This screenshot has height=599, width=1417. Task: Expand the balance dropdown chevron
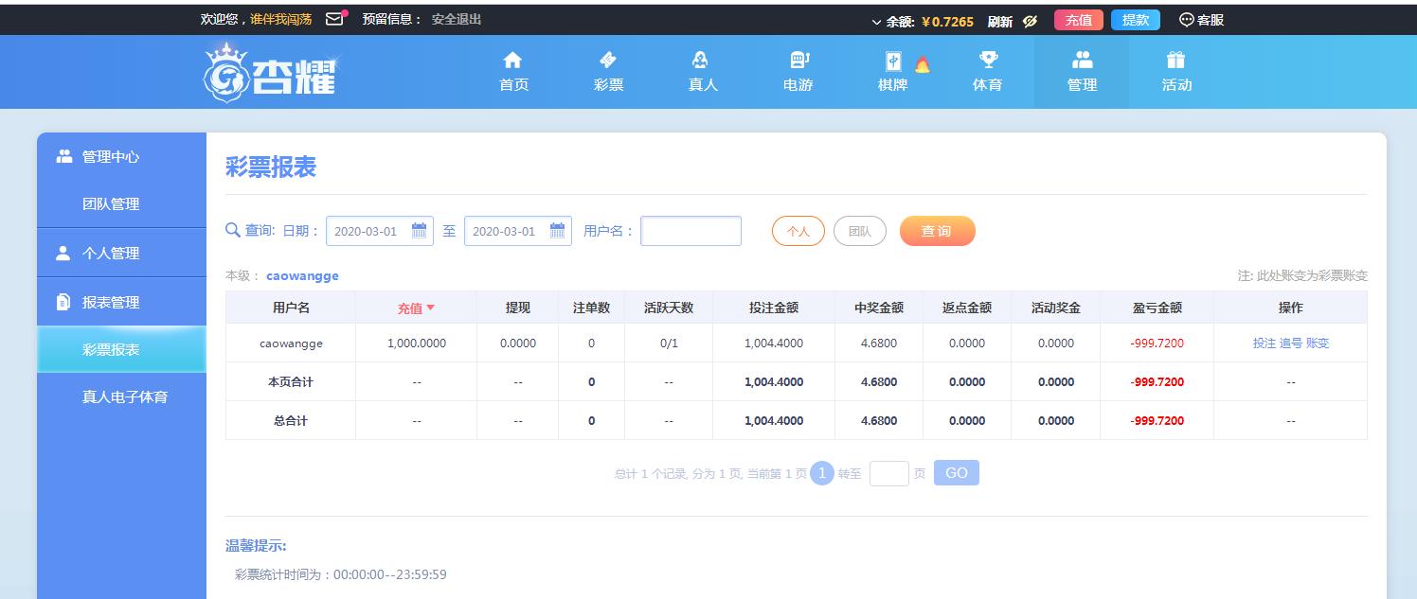876,22
